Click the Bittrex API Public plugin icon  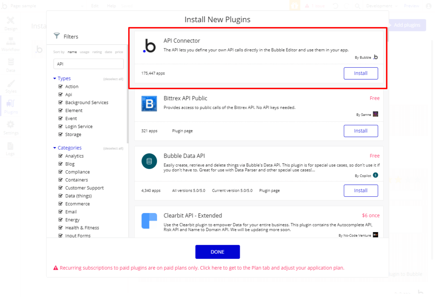click(x=149, y=104)
